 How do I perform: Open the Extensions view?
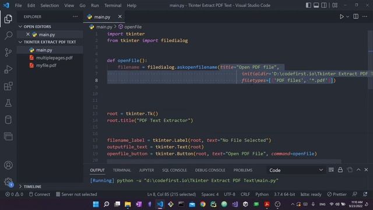coord(8,86)
